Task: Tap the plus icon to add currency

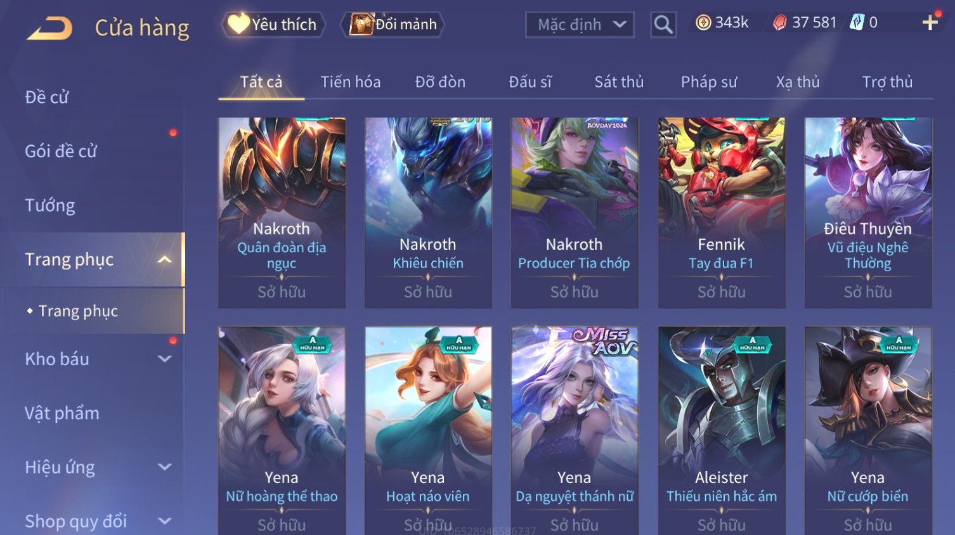Action: point(930,23)
